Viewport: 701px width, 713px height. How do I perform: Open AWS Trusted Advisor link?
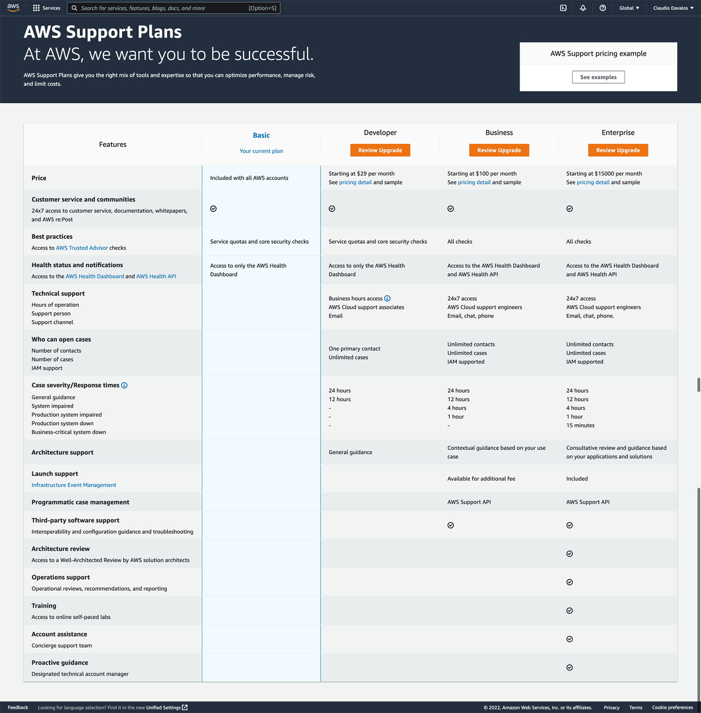[x=82, y=248]
